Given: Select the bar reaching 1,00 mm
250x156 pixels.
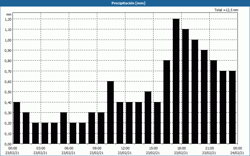Looking at the screenshot, I should 195,92.
